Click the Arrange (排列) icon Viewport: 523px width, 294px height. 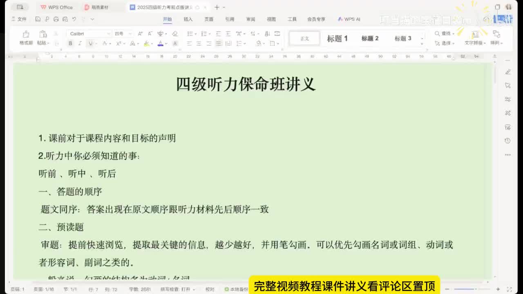[496, 34]
